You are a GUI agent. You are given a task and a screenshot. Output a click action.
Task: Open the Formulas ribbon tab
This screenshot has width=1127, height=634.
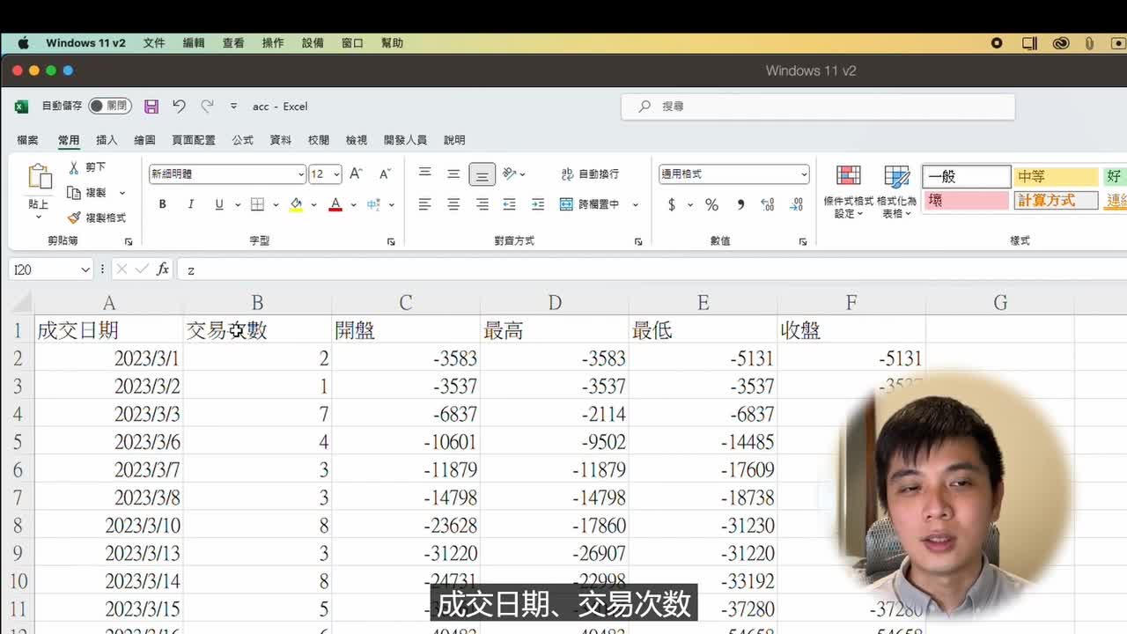242,140
